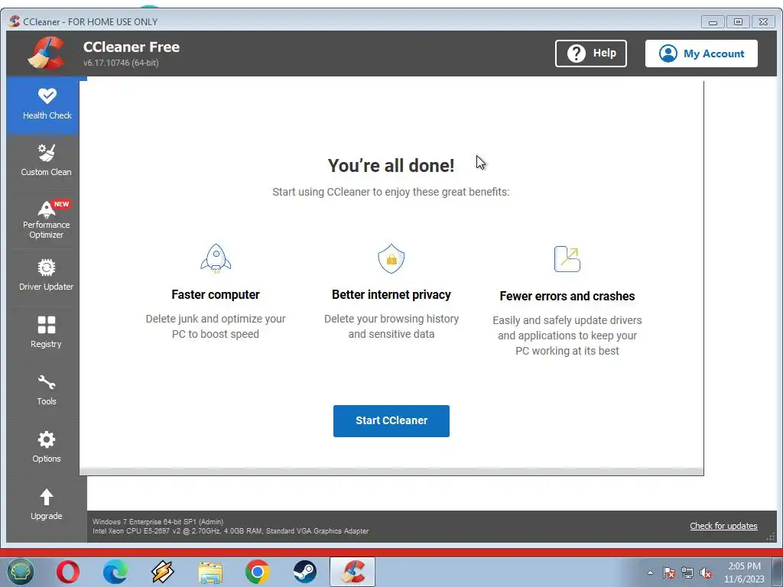The height and width of the screenshot is (587, 783).
Task: Launch Winamp from the taskbar
Action: pos(163,572)
